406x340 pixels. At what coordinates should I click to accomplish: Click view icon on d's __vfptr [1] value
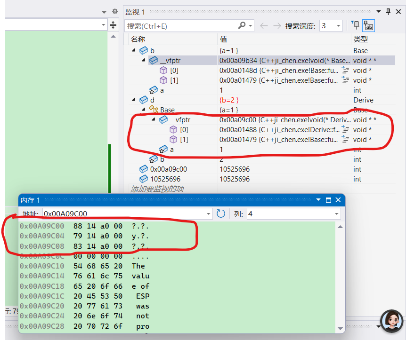[x=345, y=139]
